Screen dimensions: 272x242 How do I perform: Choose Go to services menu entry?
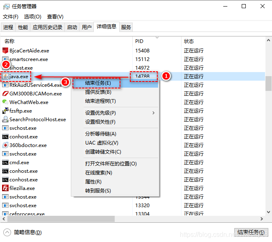pos(116,191)
